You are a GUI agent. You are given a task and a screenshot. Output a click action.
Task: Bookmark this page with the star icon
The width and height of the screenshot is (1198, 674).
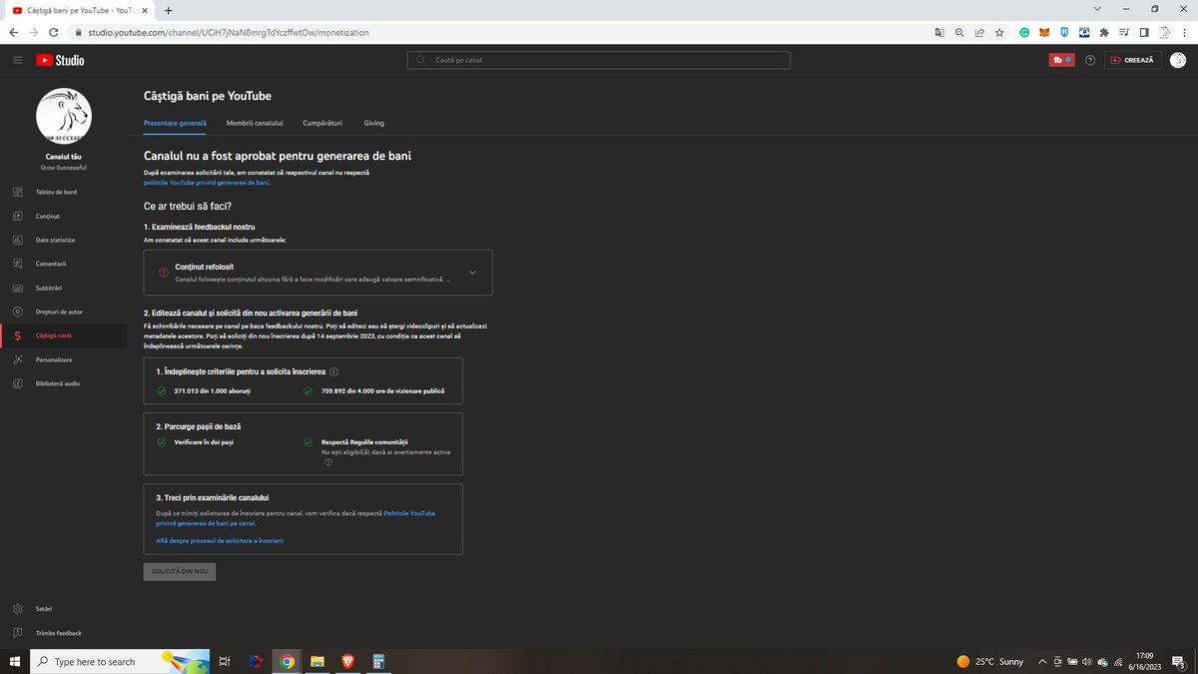coord(999,32)
